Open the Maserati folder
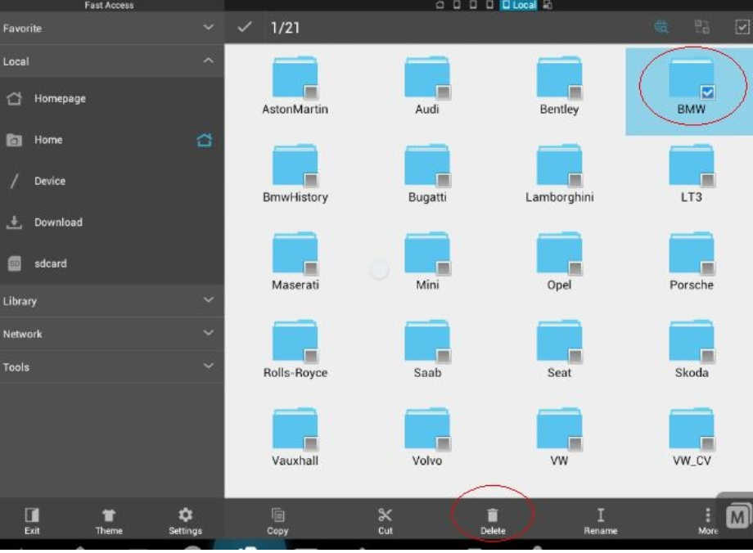Screen dimensions: 753x553 click(x=295, y=261)
